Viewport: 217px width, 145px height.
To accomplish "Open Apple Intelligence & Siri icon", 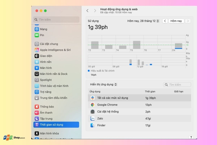I will pos(37,50).
